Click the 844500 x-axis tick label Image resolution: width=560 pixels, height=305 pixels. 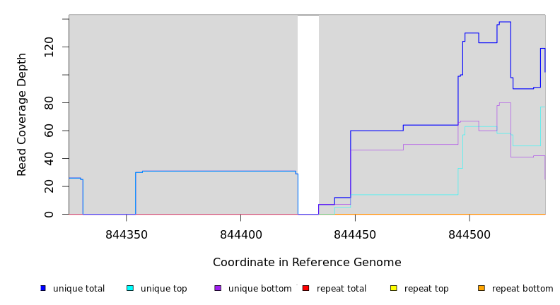tap(469, 234)
